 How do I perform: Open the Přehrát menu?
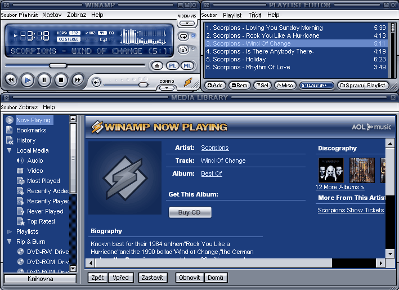28,15
